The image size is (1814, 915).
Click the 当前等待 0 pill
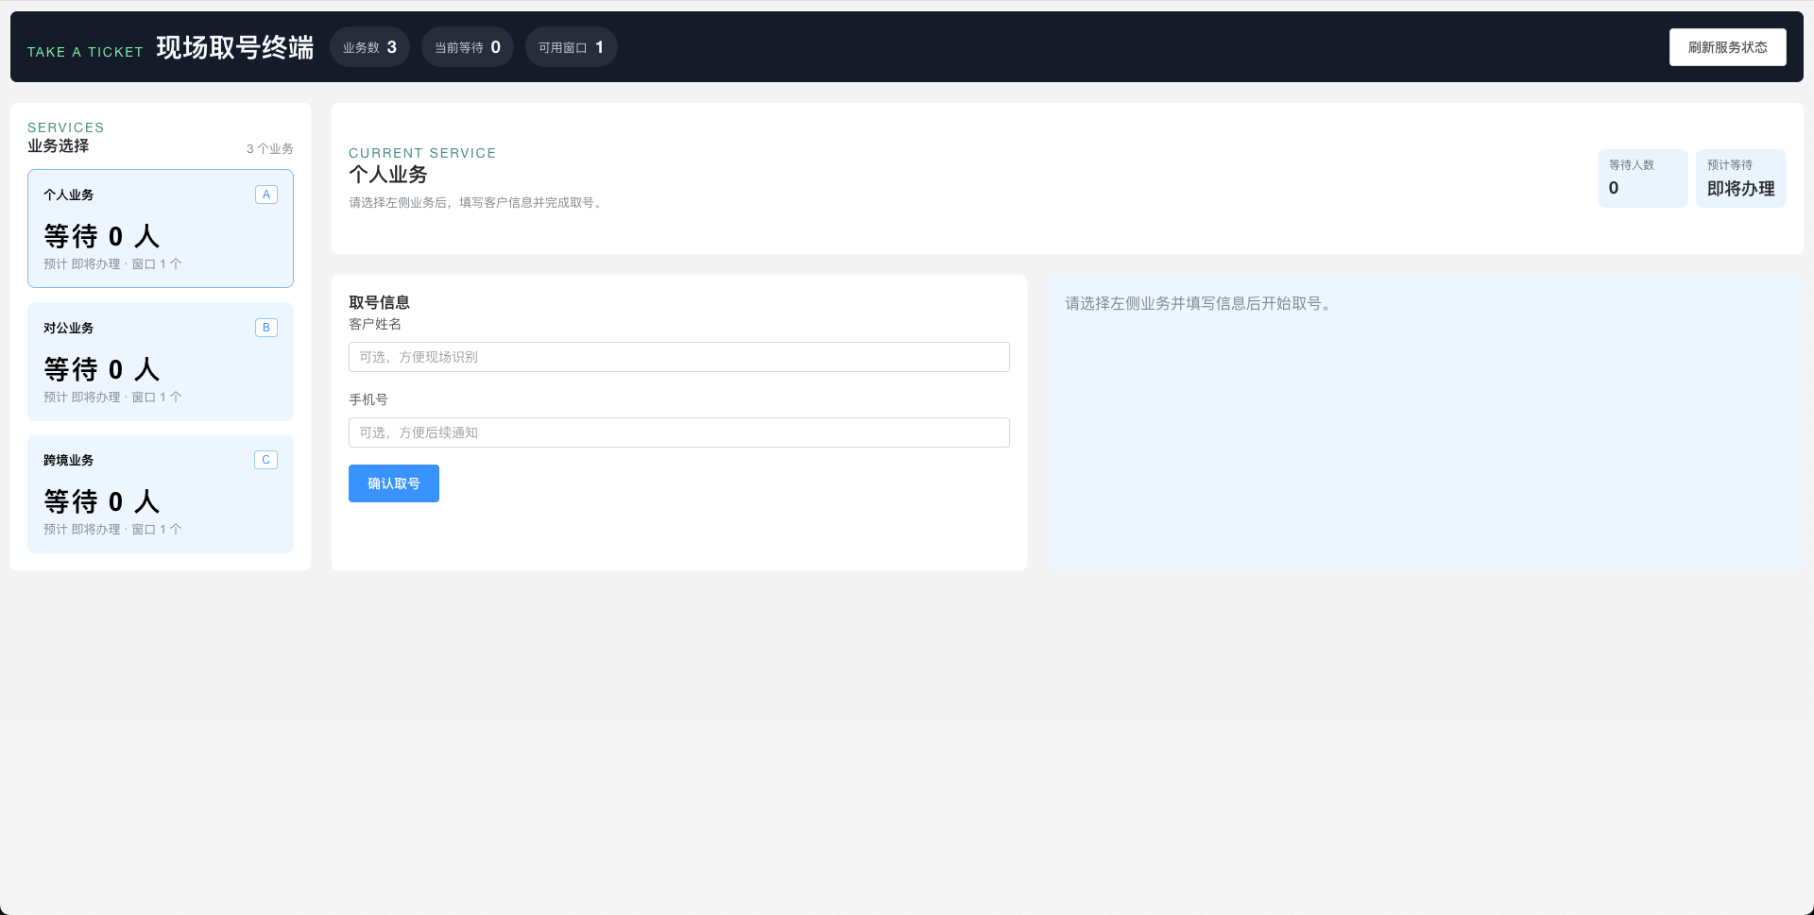(x=468, y=47)
